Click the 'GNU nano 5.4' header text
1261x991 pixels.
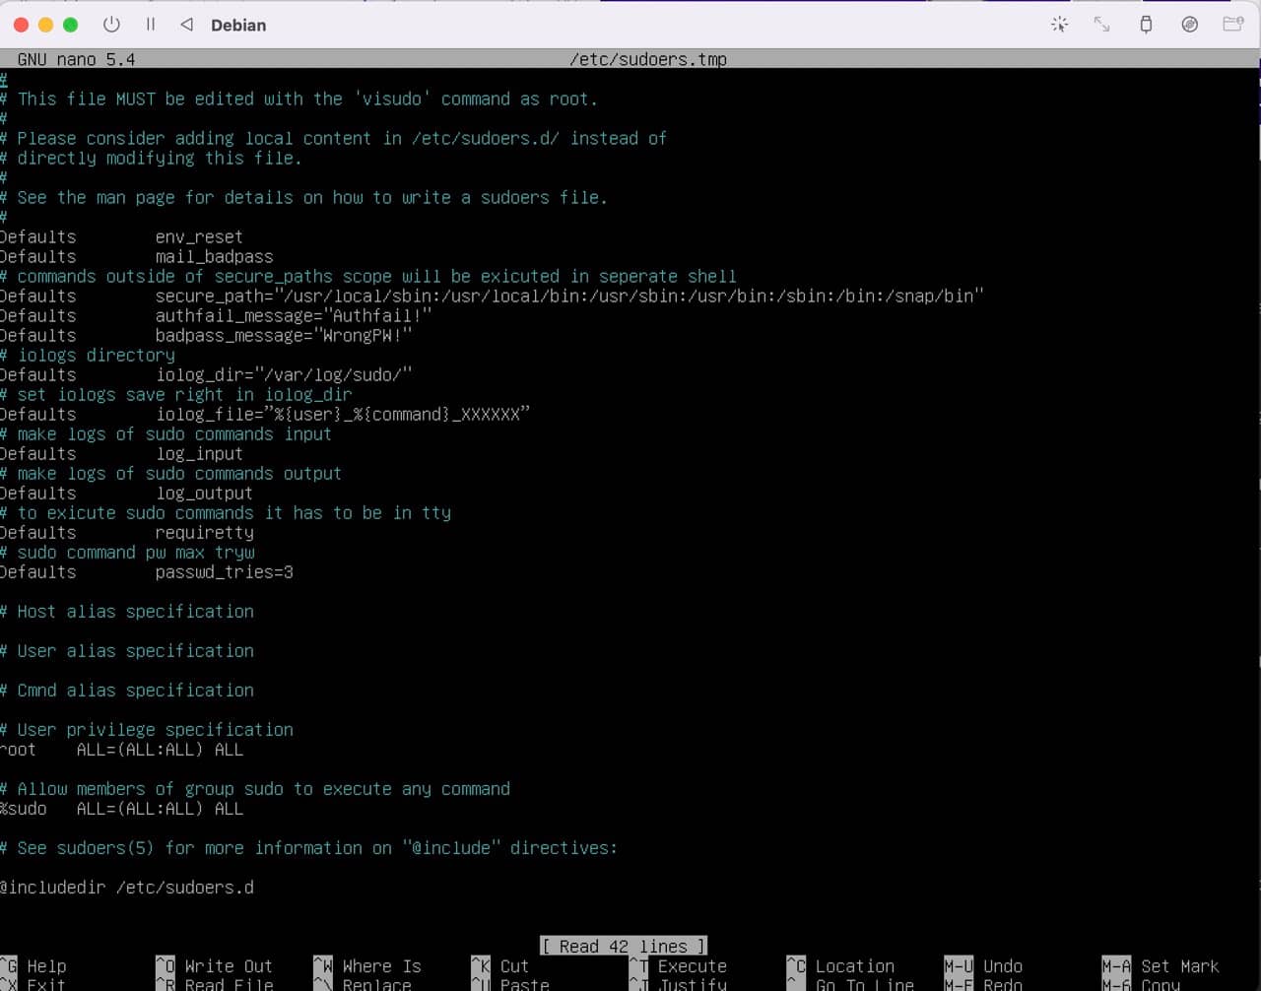tap(76, 59)
